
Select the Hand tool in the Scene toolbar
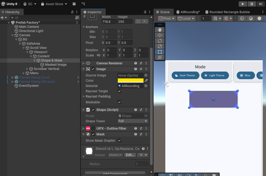click(x=160, y=29)
